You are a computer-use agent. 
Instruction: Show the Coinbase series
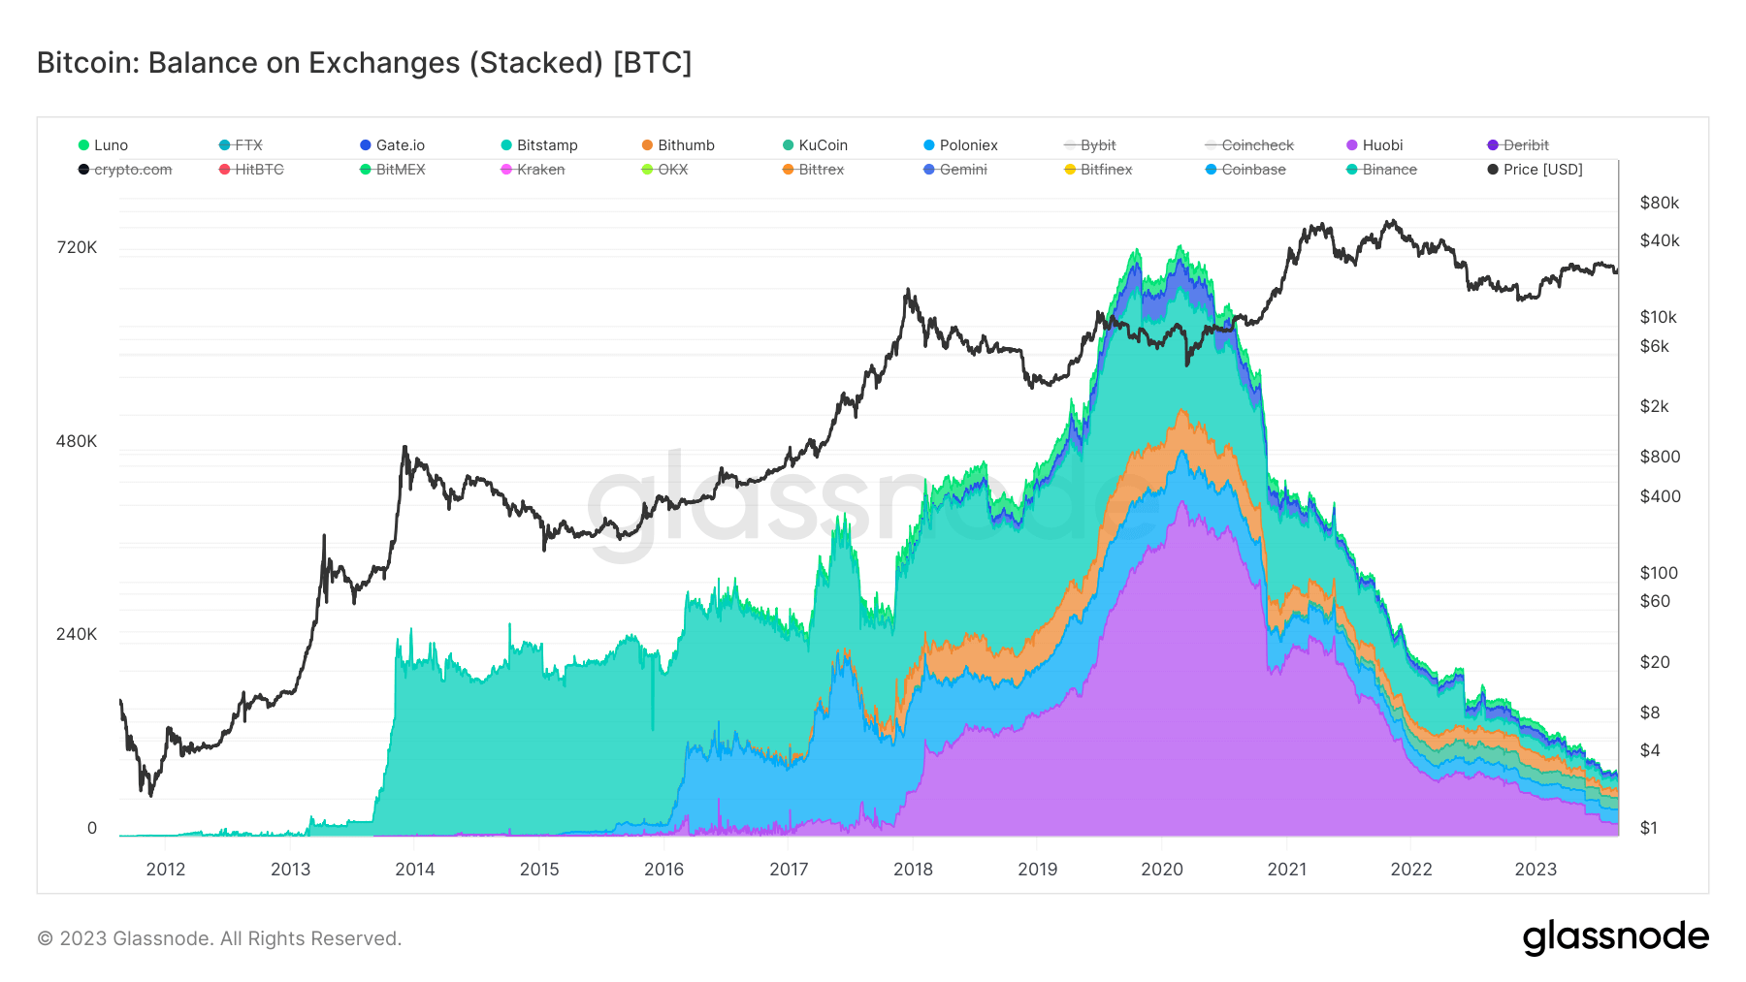tap(1245, 170)
